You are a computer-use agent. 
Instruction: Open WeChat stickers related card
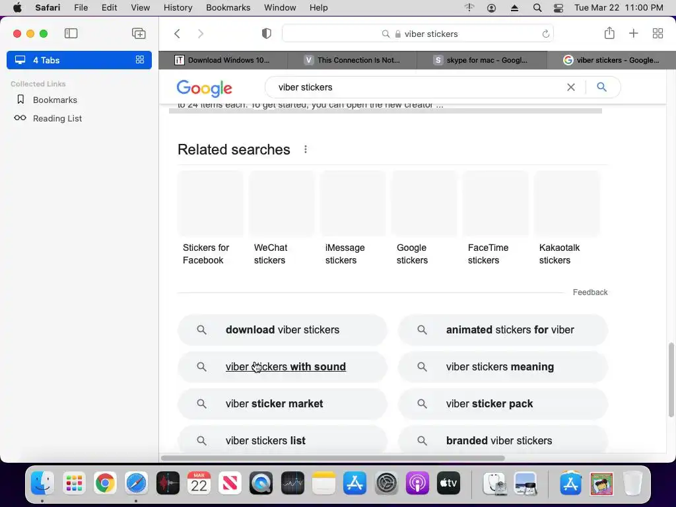[281, 219]
